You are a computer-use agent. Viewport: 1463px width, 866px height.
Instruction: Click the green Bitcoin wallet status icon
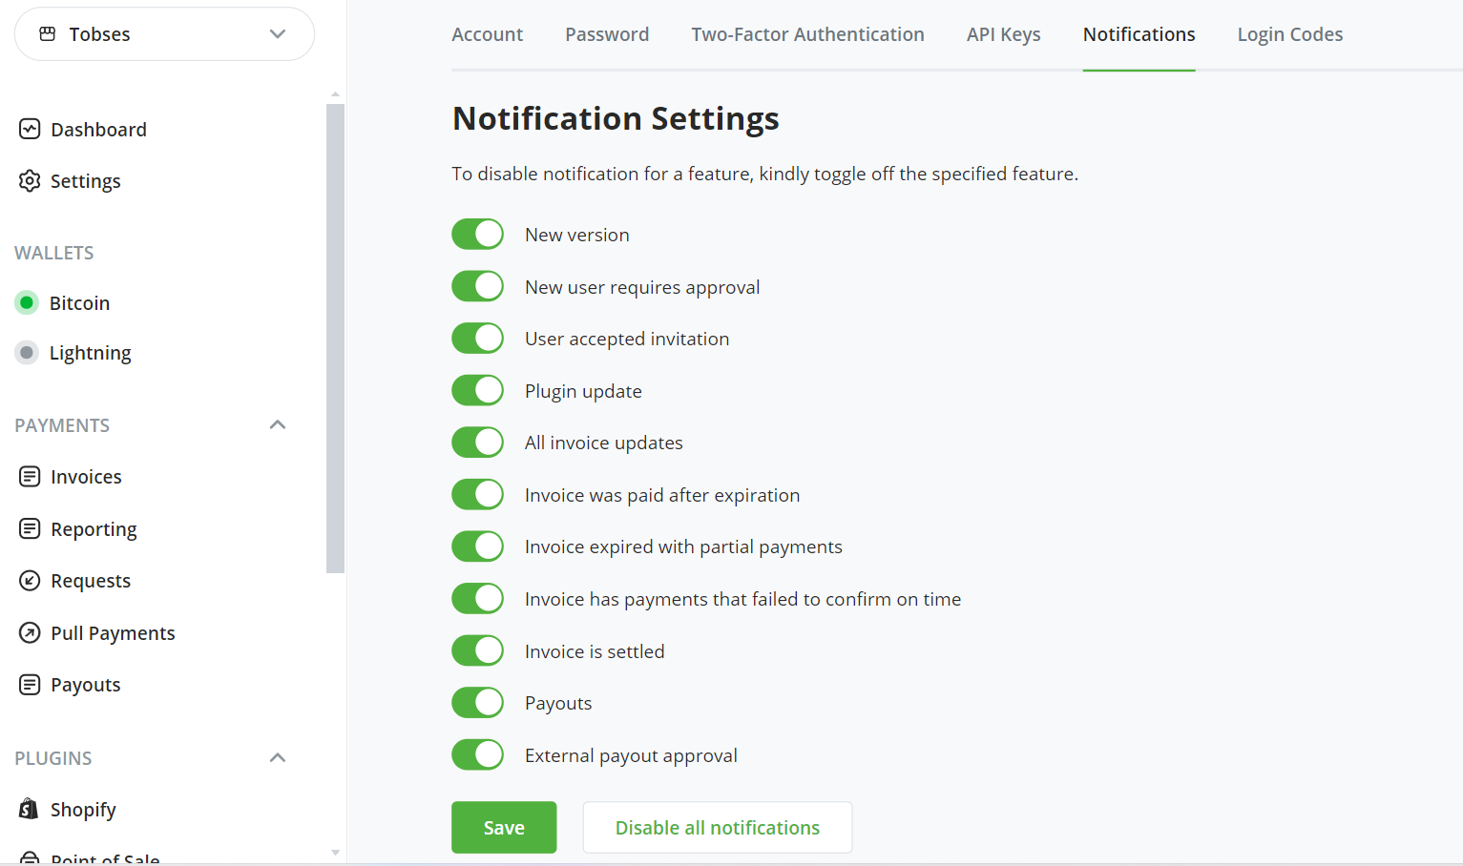pyautogui.click(x=27, y=302)
